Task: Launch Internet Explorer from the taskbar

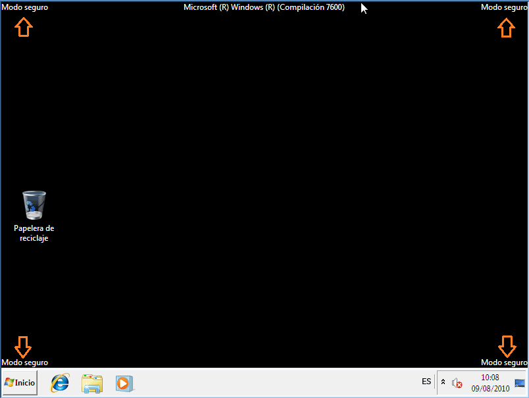Action: 60,382
